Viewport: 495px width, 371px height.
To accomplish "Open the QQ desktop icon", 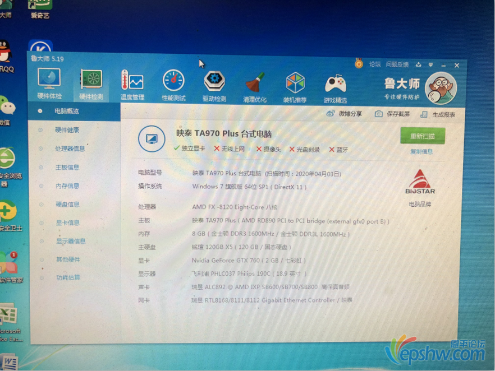I will pos(6,56).
